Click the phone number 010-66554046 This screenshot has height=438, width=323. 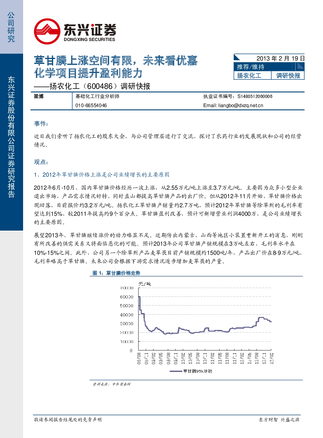click(x=91, y=105)
